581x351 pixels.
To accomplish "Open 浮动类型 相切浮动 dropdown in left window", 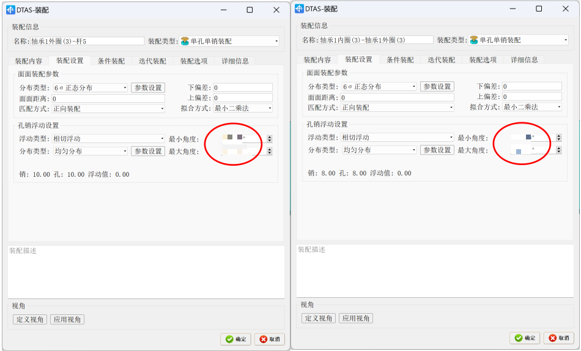I will (162, 139).
